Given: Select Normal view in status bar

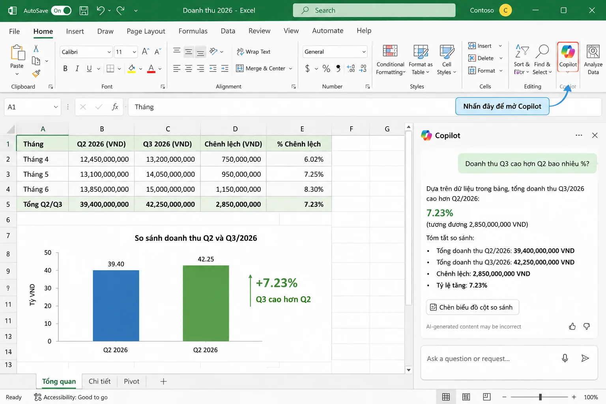Looking at the screenshot, I should (446, 397).
